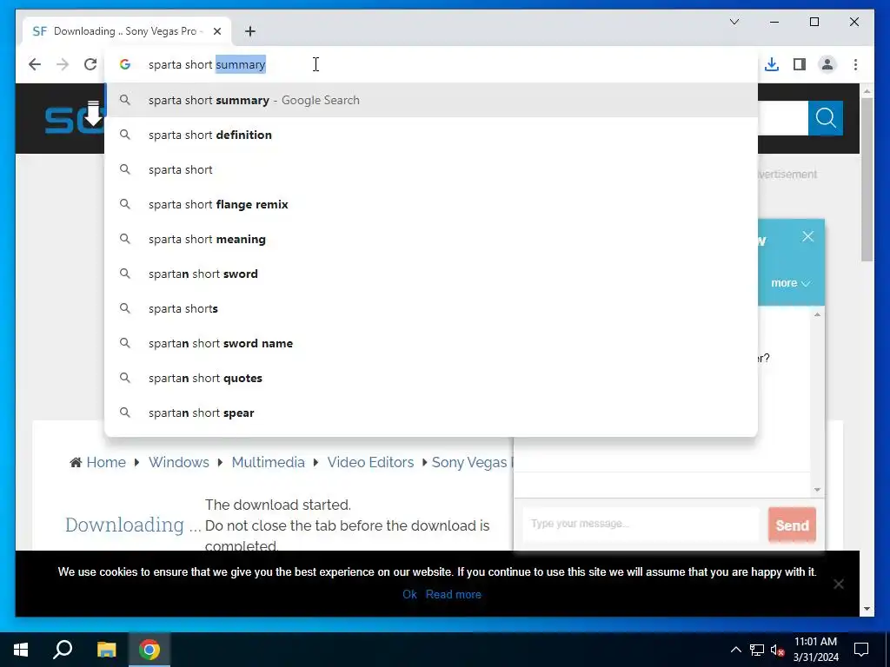Open the Sony Vegas breadcrumb link

tap(472, 462)
